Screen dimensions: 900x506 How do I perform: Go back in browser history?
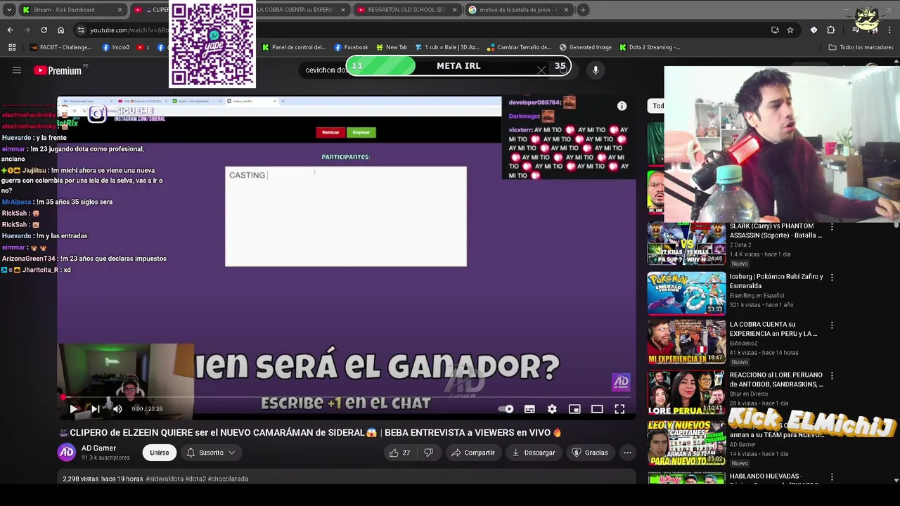(10, 30)
